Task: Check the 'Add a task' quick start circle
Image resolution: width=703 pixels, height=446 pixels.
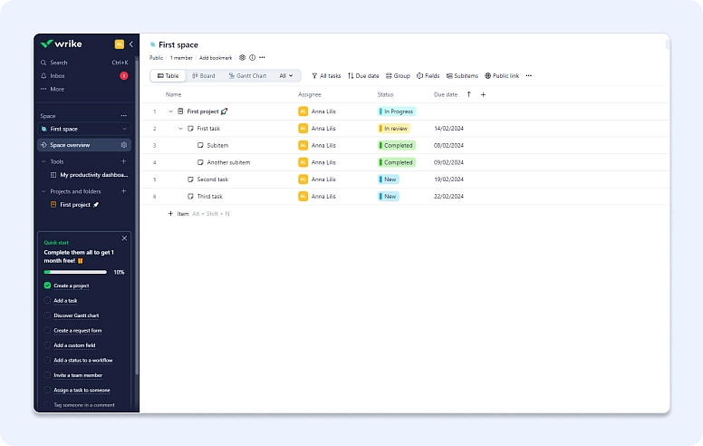Action: coord(47,300)
